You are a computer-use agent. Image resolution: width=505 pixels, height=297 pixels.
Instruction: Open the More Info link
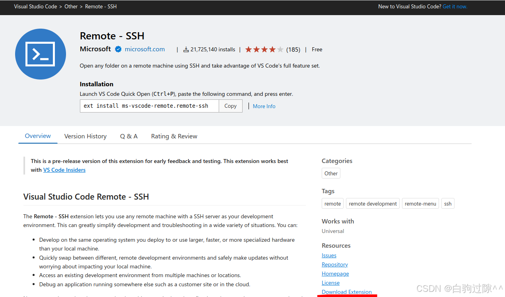click(x=264, y=106)
